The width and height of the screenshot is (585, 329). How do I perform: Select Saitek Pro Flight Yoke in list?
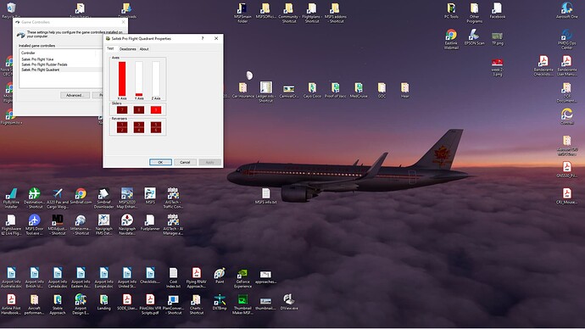(x=37, y=59)
